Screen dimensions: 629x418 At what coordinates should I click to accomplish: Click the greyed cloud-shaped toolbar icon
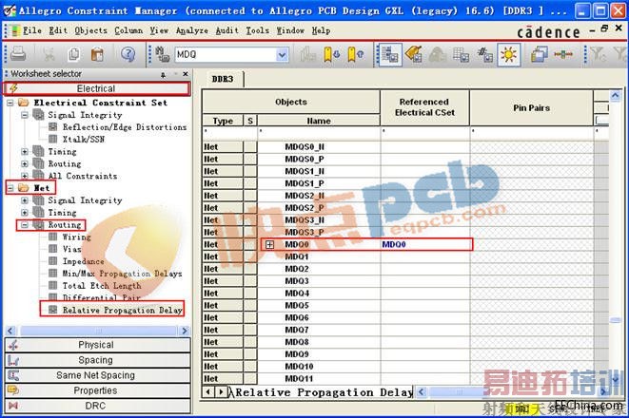pyautogui.click(x=437, y=54)
